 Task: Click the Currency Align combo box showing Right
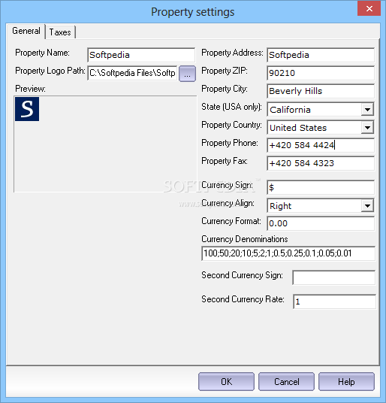click(321, 205)
